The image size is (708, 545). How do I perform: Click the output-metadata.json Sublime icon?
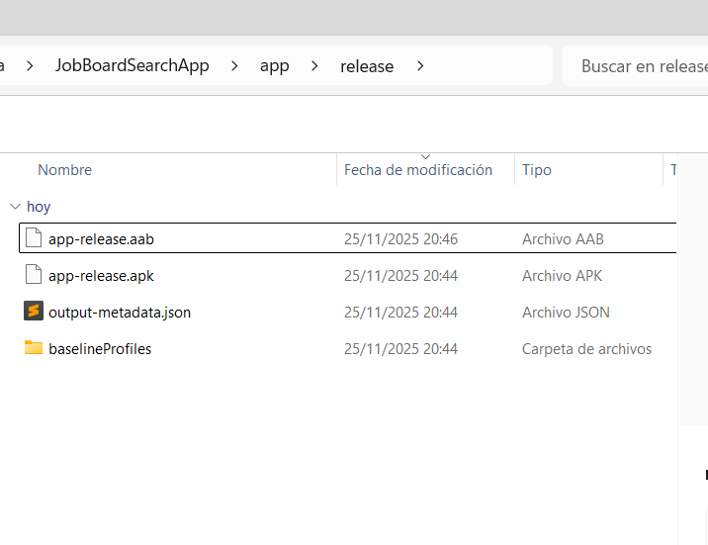pyautogui.click(x=34, y=312)
